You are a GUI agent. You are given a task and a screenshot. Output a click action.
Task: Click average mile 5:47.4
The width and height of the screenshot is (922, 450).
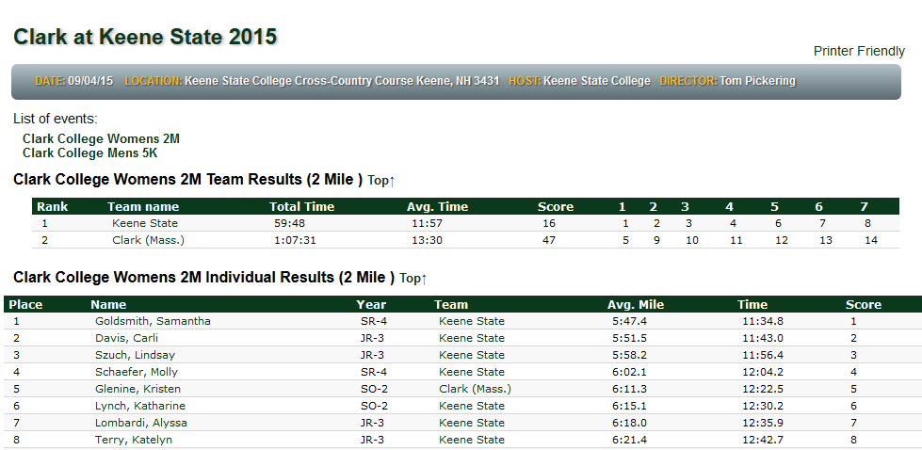click(x=629, y=321)
